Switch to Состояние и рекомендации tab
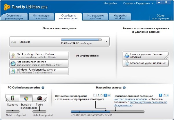 [14, 17]
